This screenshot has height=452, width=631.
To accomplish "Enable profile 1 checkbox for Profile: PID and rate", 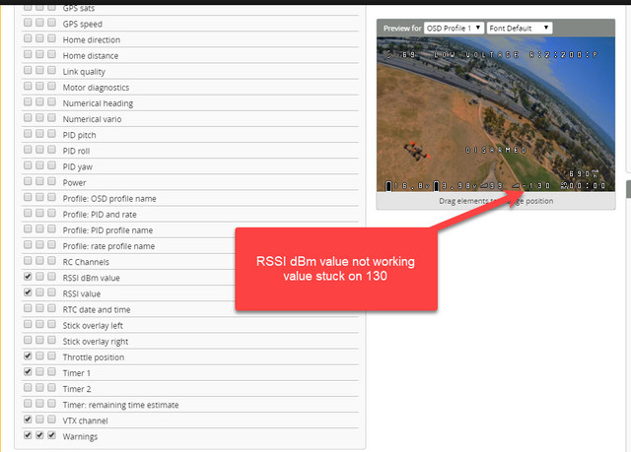I will point(28,213).
